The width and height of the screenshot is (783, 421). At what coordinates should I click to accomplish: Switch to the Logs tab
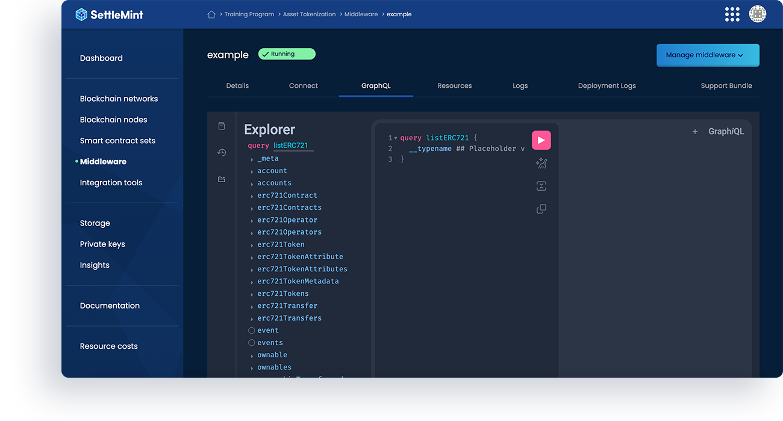click(520, 85)
